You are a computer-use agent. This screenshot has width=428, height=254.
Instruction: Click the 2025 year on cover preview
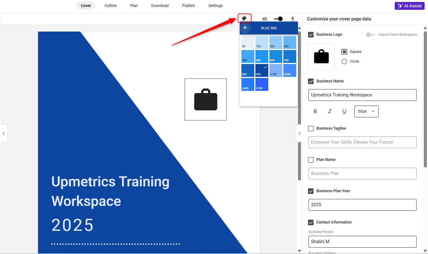pyautogui.click(x=72, y=225)
